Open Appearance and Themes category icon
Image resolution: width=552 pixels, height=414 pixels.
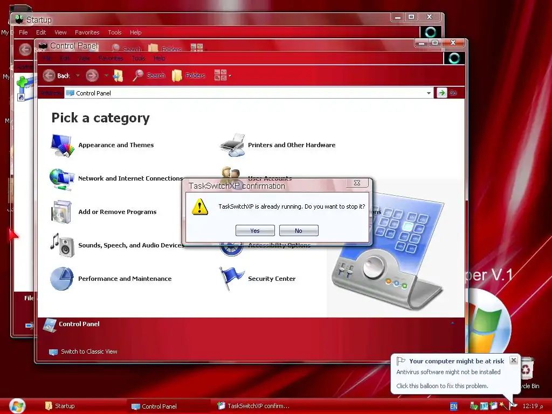[63, 145]
